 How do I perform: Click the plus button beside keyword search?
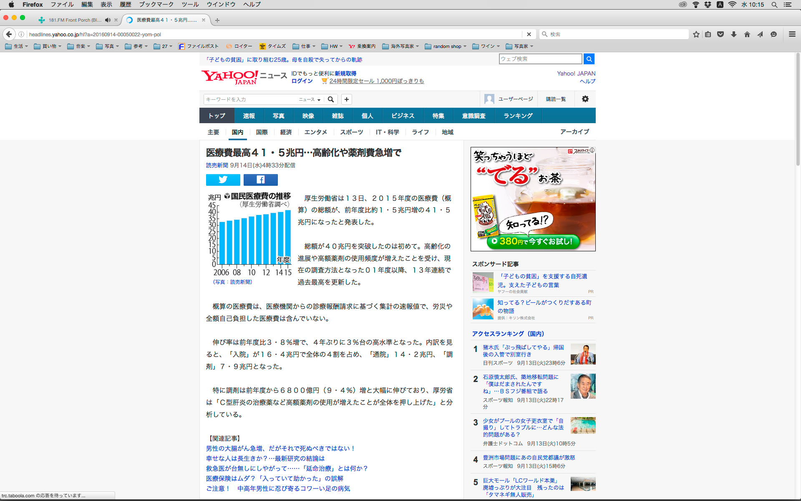[346, 99]
